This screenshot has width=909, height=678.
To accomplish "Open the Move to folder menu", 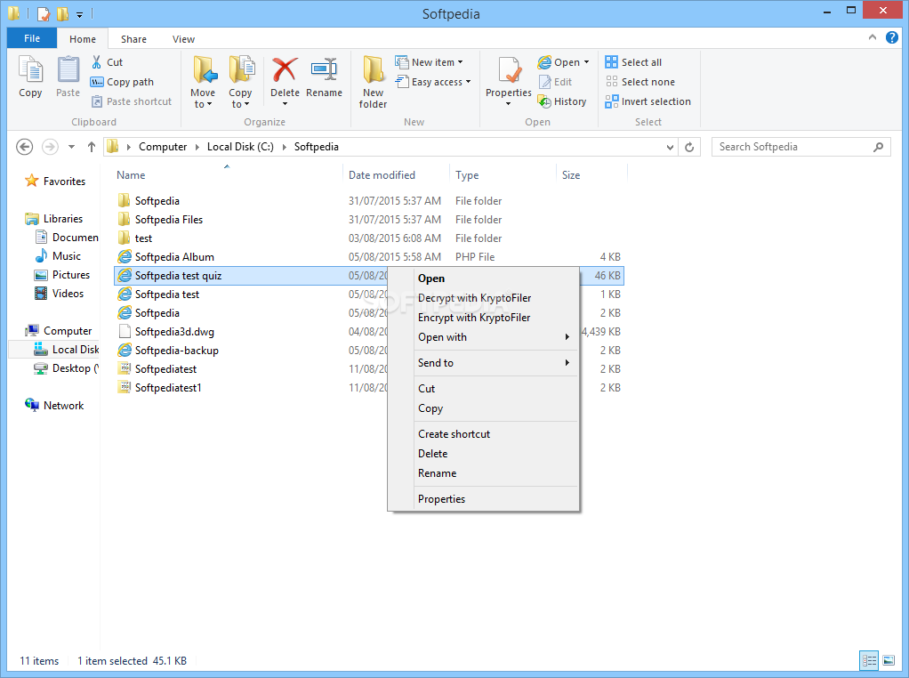I will 203,82.
